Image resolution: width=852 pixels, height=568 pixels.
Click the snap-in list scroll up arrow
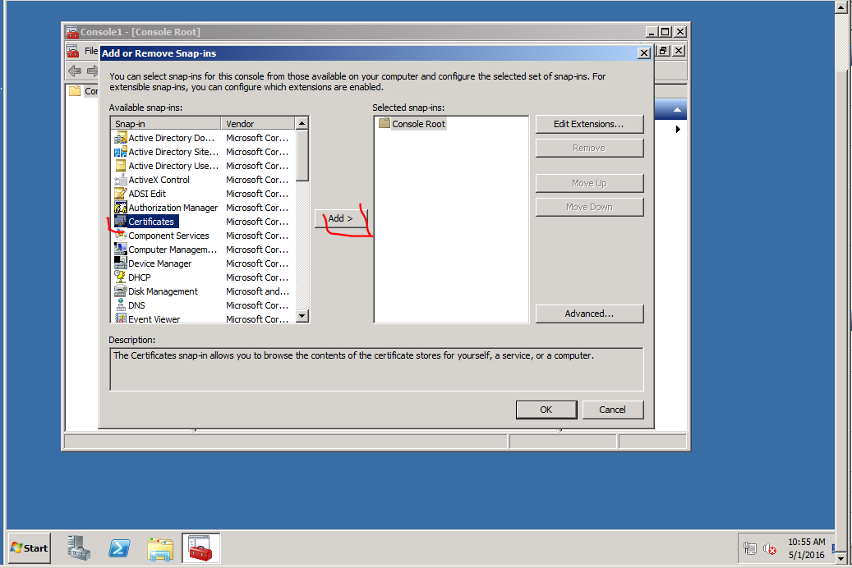coord(302,123)
